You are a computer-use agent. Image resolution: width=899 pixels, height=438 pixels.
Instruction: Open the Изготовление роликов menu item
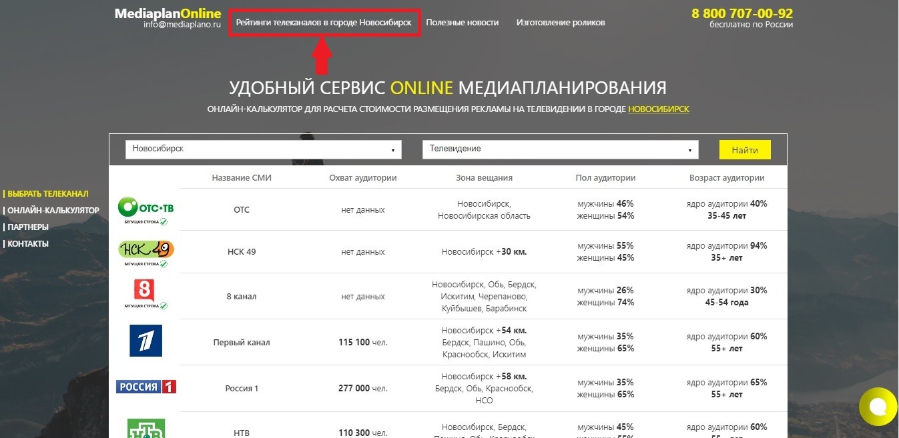(561, 23)
